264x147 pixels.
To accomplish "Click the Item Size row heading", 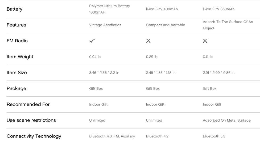I will coord(17,73).
